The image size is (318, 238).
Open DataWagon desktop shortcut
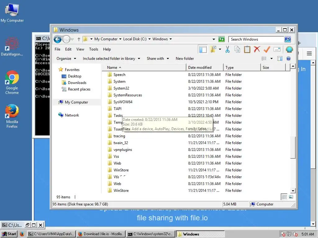click(x=12, y=46)
